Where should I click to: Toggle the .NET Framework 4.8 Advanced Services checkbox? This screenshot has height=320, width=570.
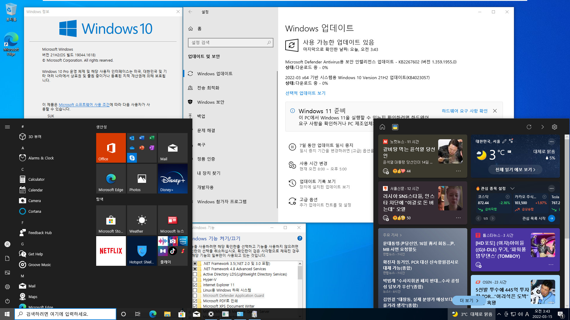tap(195, 269)
